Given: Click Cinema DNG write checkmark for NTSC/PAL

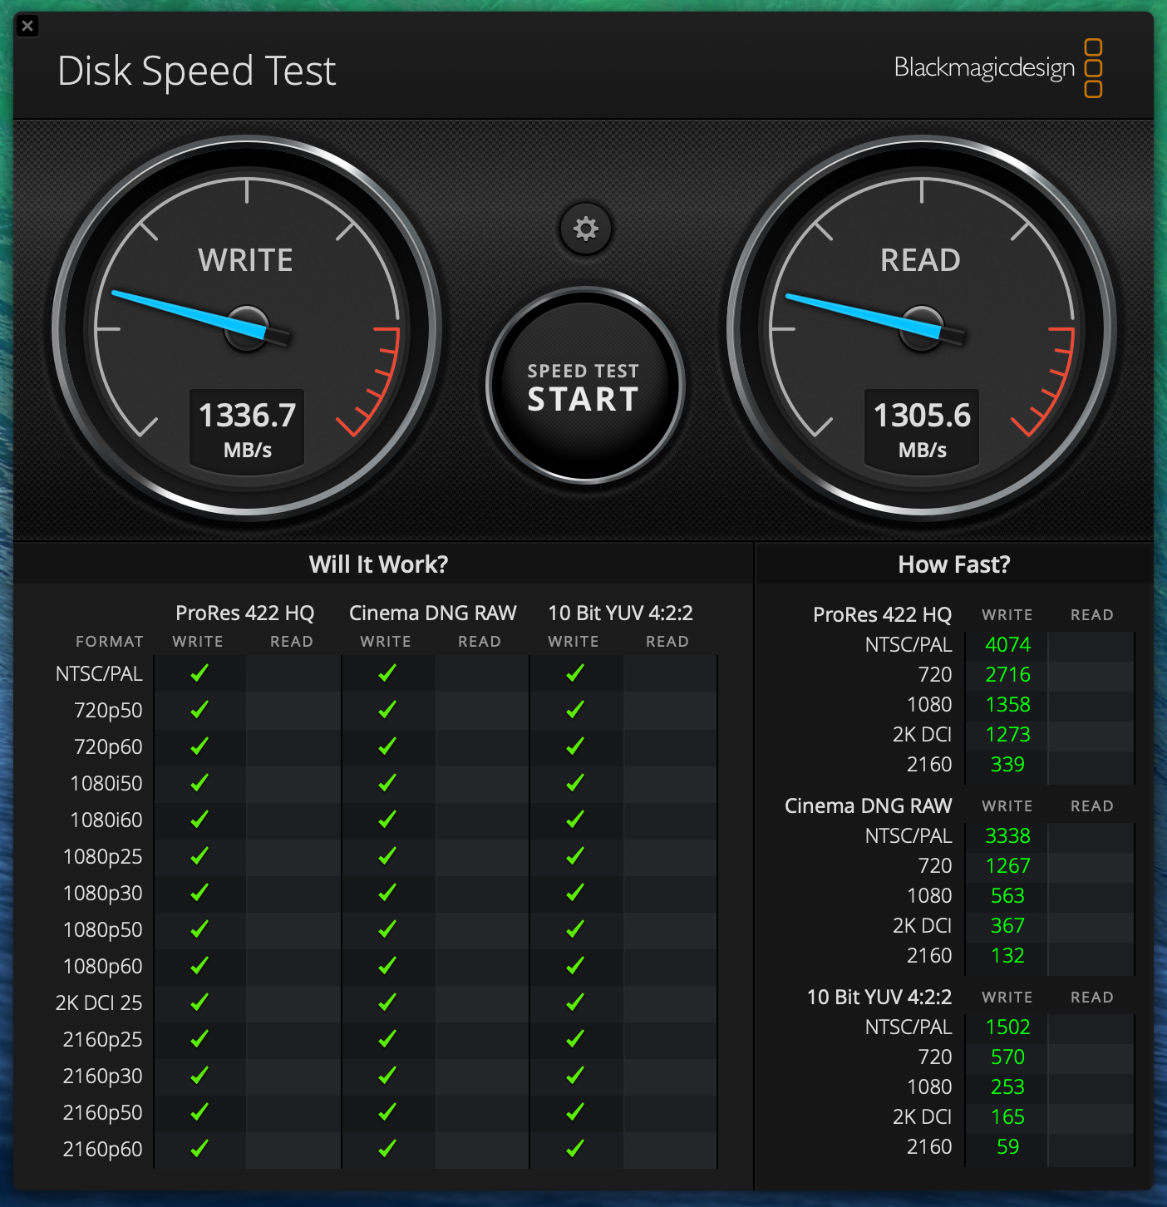Looking at the screenshot, I should [x=387, y=672].
